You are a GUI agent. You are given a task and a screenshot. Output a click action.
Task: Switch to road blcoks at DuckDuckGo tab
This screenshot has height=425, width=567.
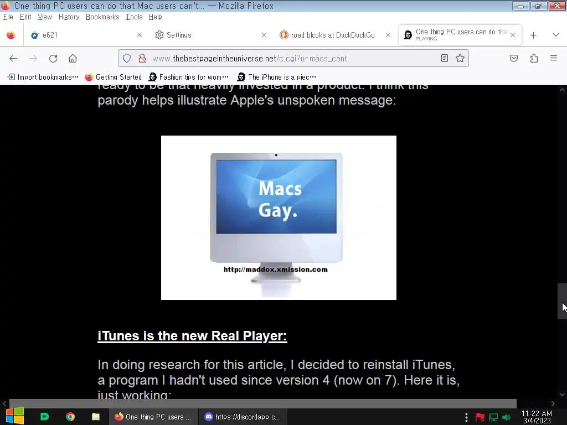pyautogui.click(x=336, y=35)
